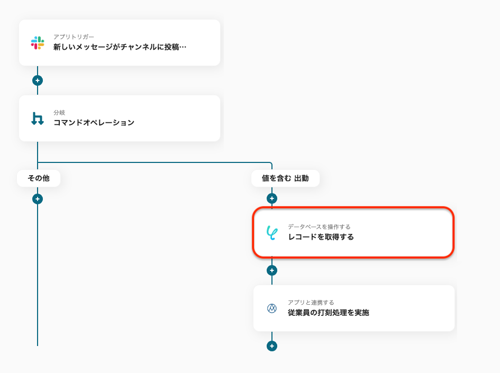500x373 pixels.
Task: Add a step below the Slack trigger
Action: pos(38,80)
